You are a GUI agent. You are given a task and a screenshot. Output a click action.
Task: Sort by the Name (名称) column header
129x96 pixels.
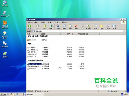tap(34, 34)
